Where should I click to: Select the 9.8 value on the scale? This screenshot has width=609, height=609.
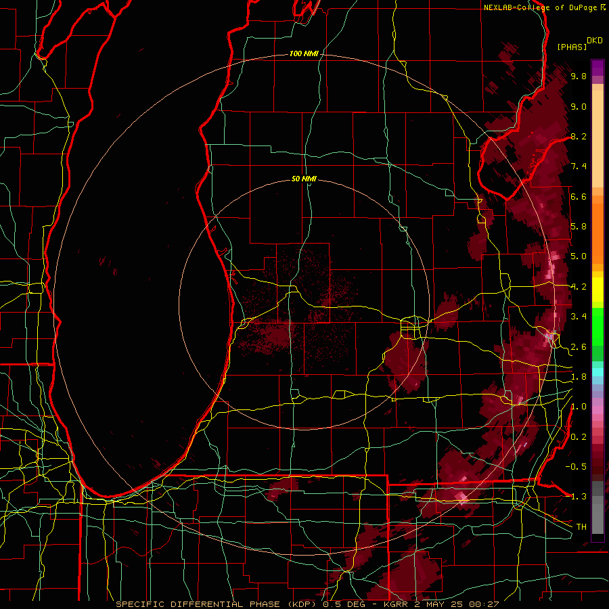coord(579,76)
